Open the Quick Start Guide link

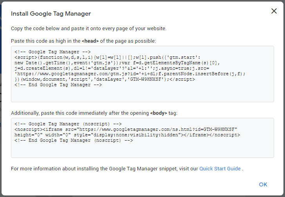220,169
